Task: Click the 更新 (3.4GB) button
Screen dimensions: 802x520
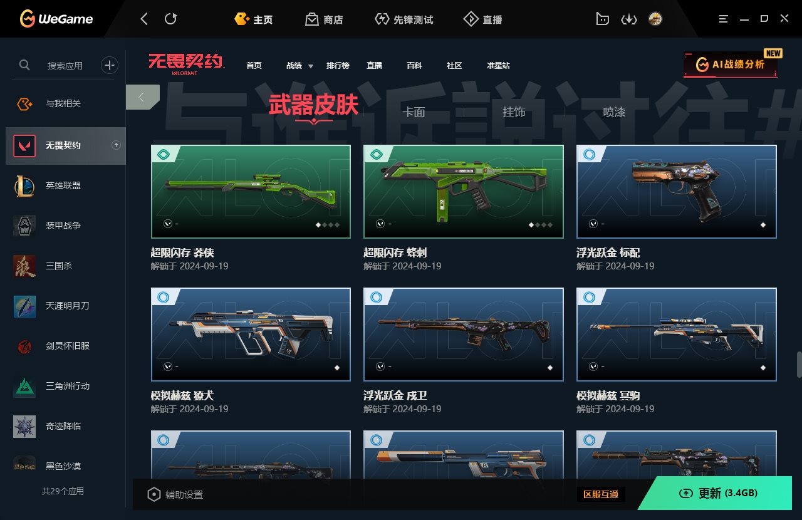Action: coord(718,493)
